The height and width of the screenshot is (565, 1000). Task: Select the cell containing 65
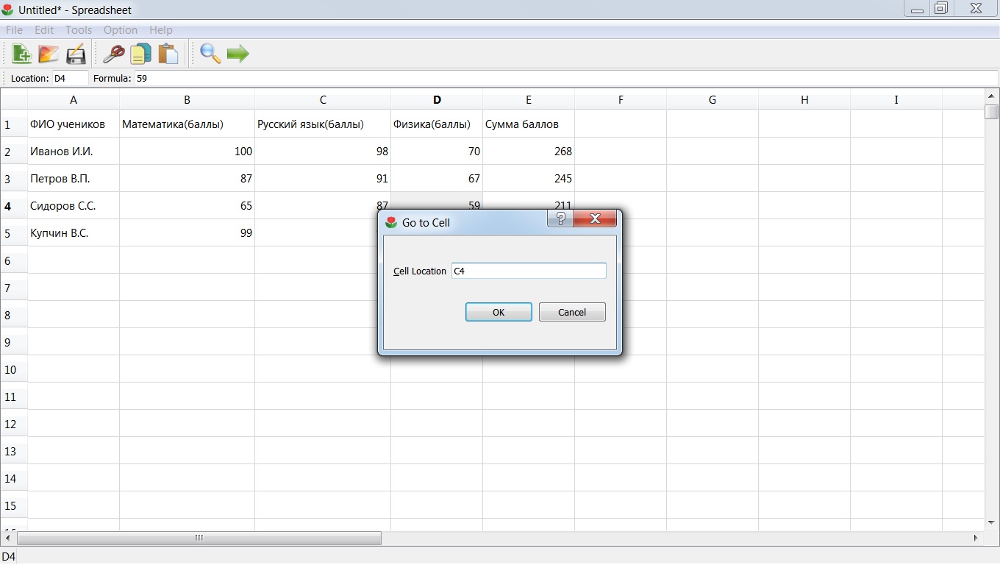tap(187, 206)
